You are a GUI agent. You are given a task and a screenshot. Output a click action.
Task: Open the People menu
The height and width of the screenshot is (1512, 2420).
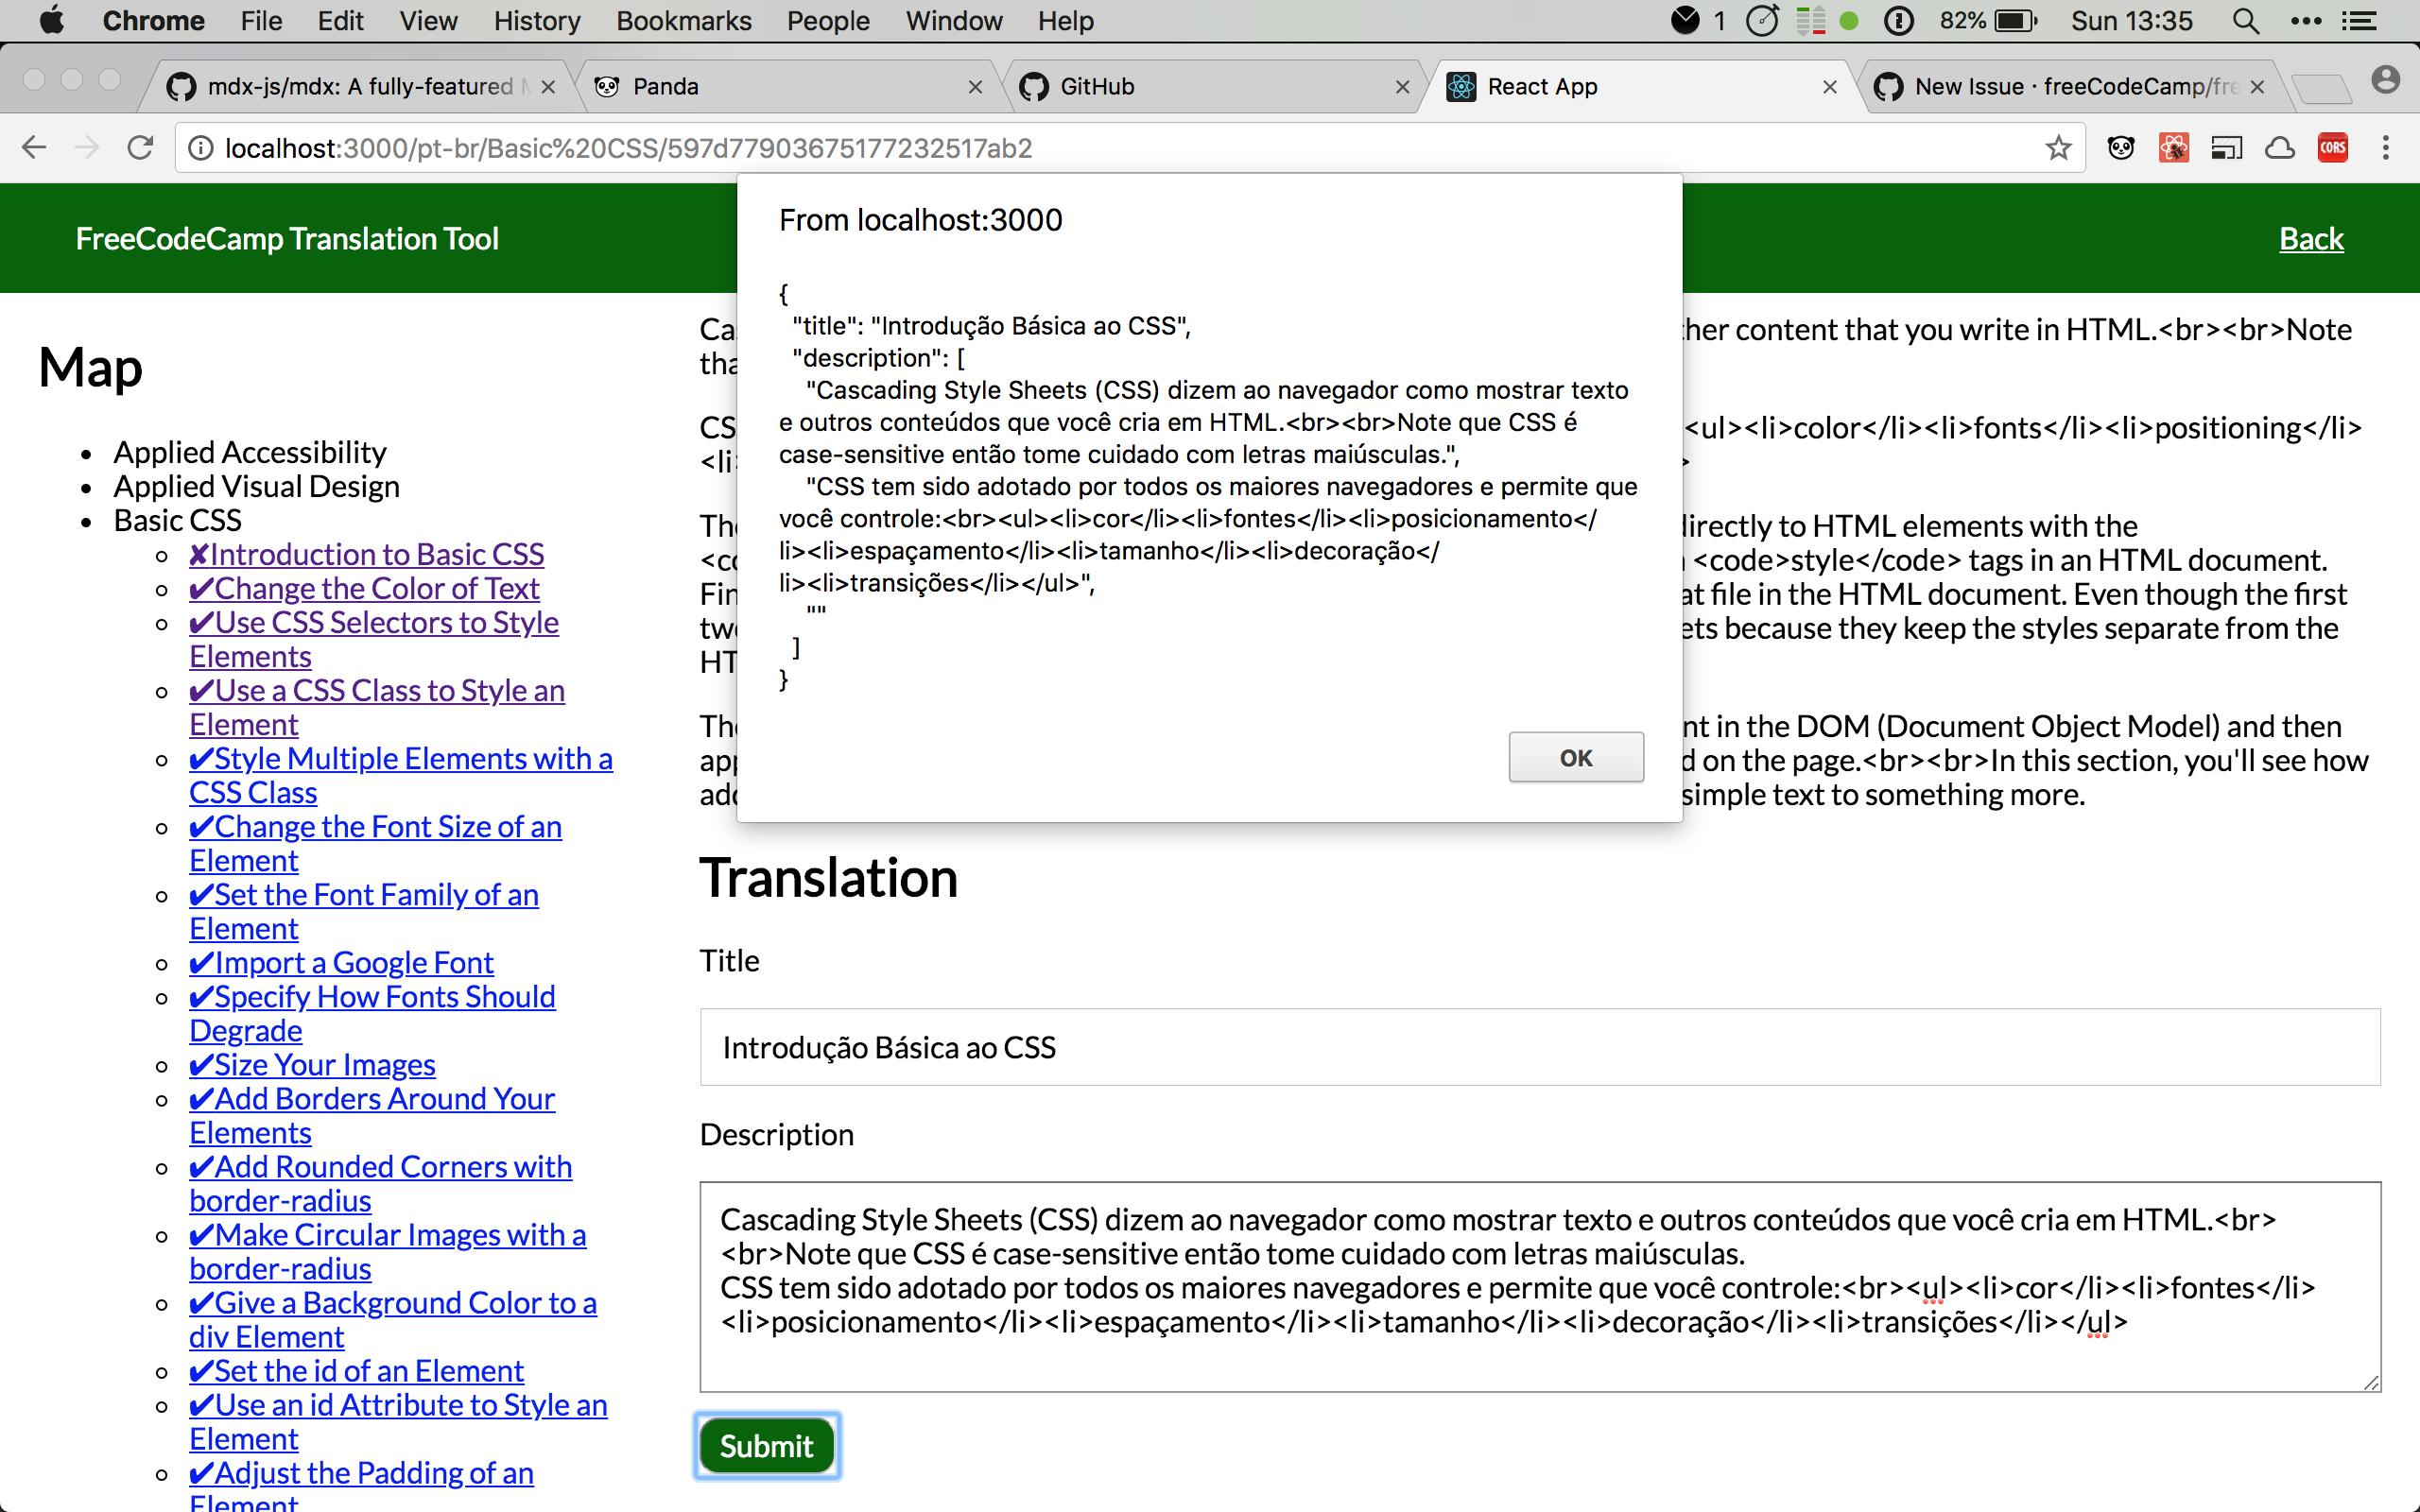(x=828, y=20)
